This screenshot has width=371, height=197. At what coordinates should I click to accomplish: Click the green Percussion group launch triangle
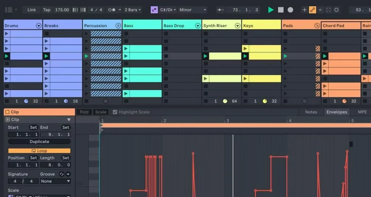(86, 56)
